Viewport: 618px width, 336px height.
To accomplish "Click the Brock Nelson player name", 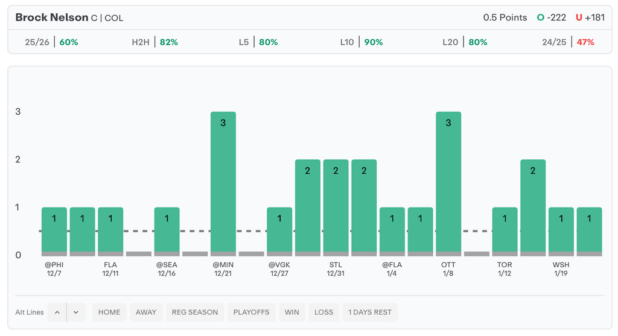I will pyautogui.click(x=51, y=17).
